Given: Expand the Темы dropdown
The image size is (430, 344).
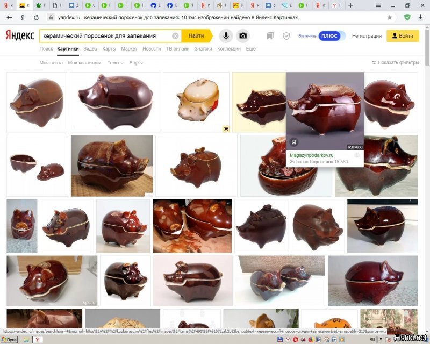Looking at the screenshot, I should pos(115,63).
